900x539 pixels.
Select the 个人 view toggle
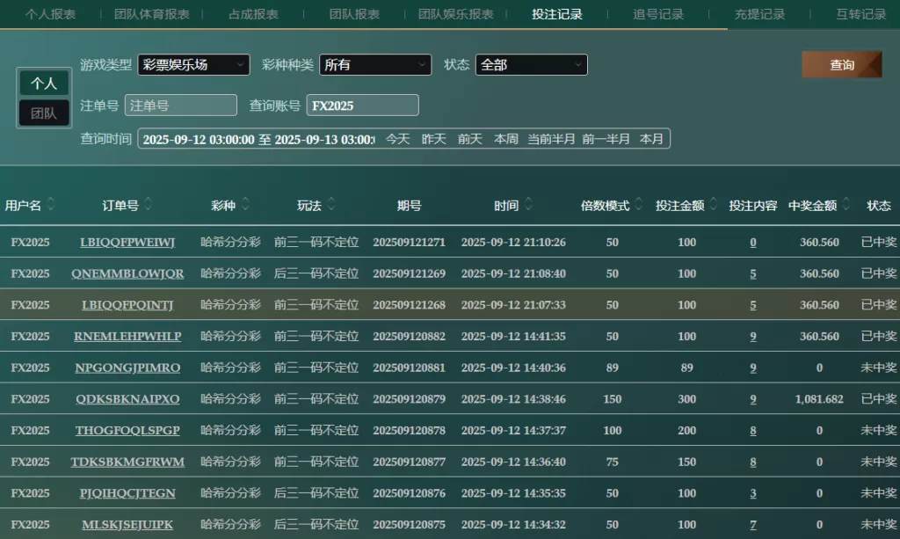pos(44,84)
